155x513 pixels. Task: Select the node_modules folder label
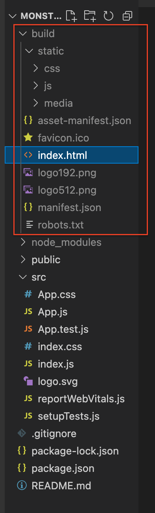(x=66, y=242)
